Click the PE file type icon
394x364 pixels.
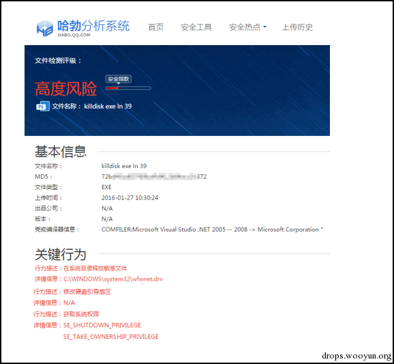pos(43,107)
